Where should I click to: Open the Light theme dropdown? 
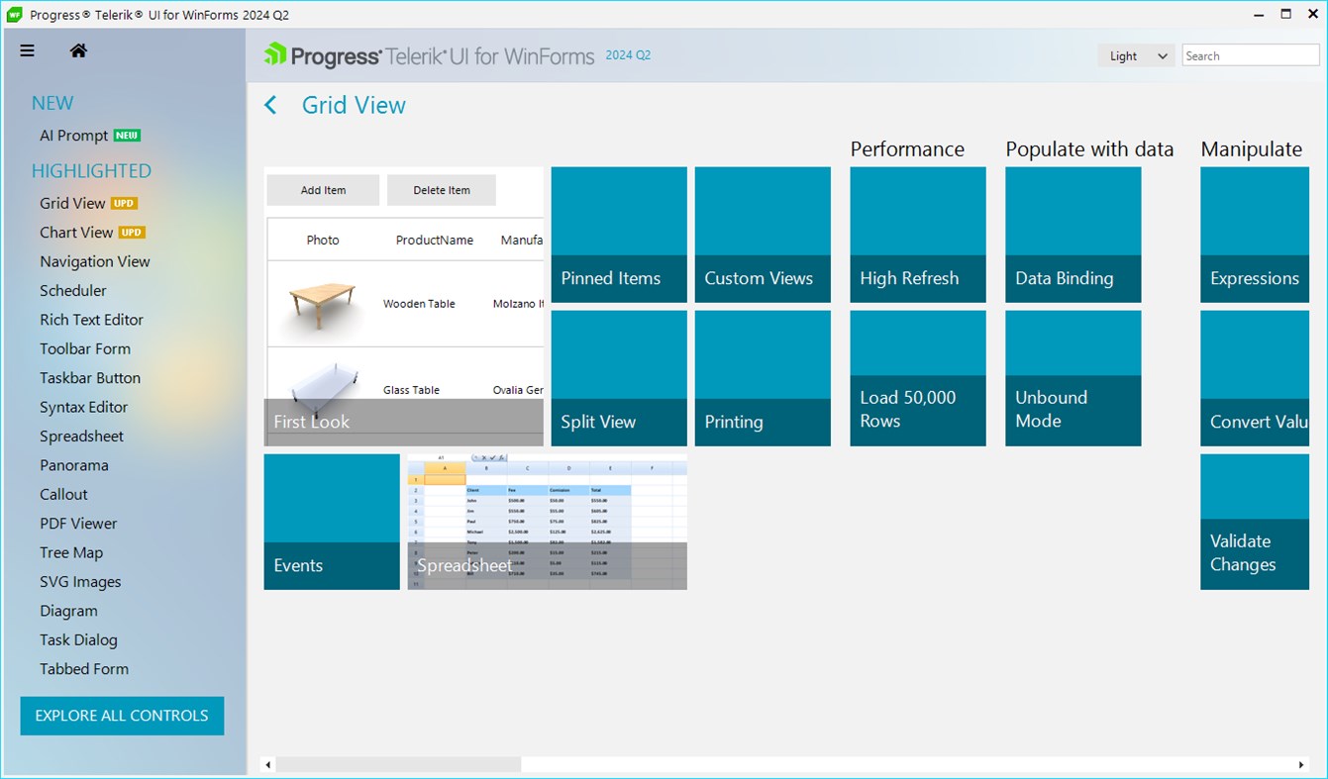(1136, 56)
